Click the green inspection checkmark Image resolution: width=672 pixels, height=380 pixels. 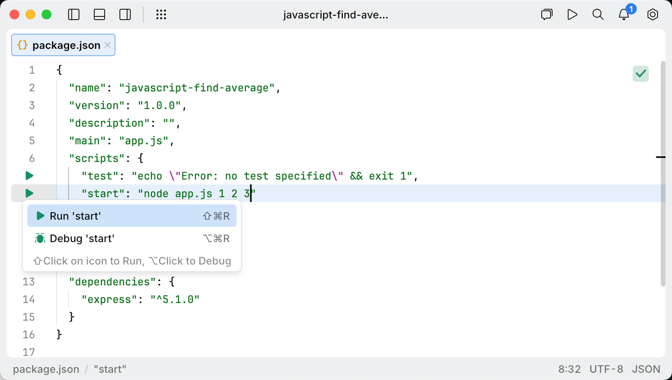click(640, 73)
